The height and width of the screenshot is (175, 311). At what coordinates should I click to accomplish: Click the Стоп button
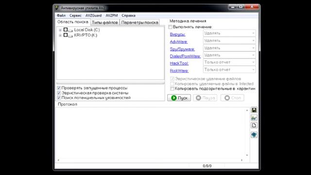pos(232,98)
